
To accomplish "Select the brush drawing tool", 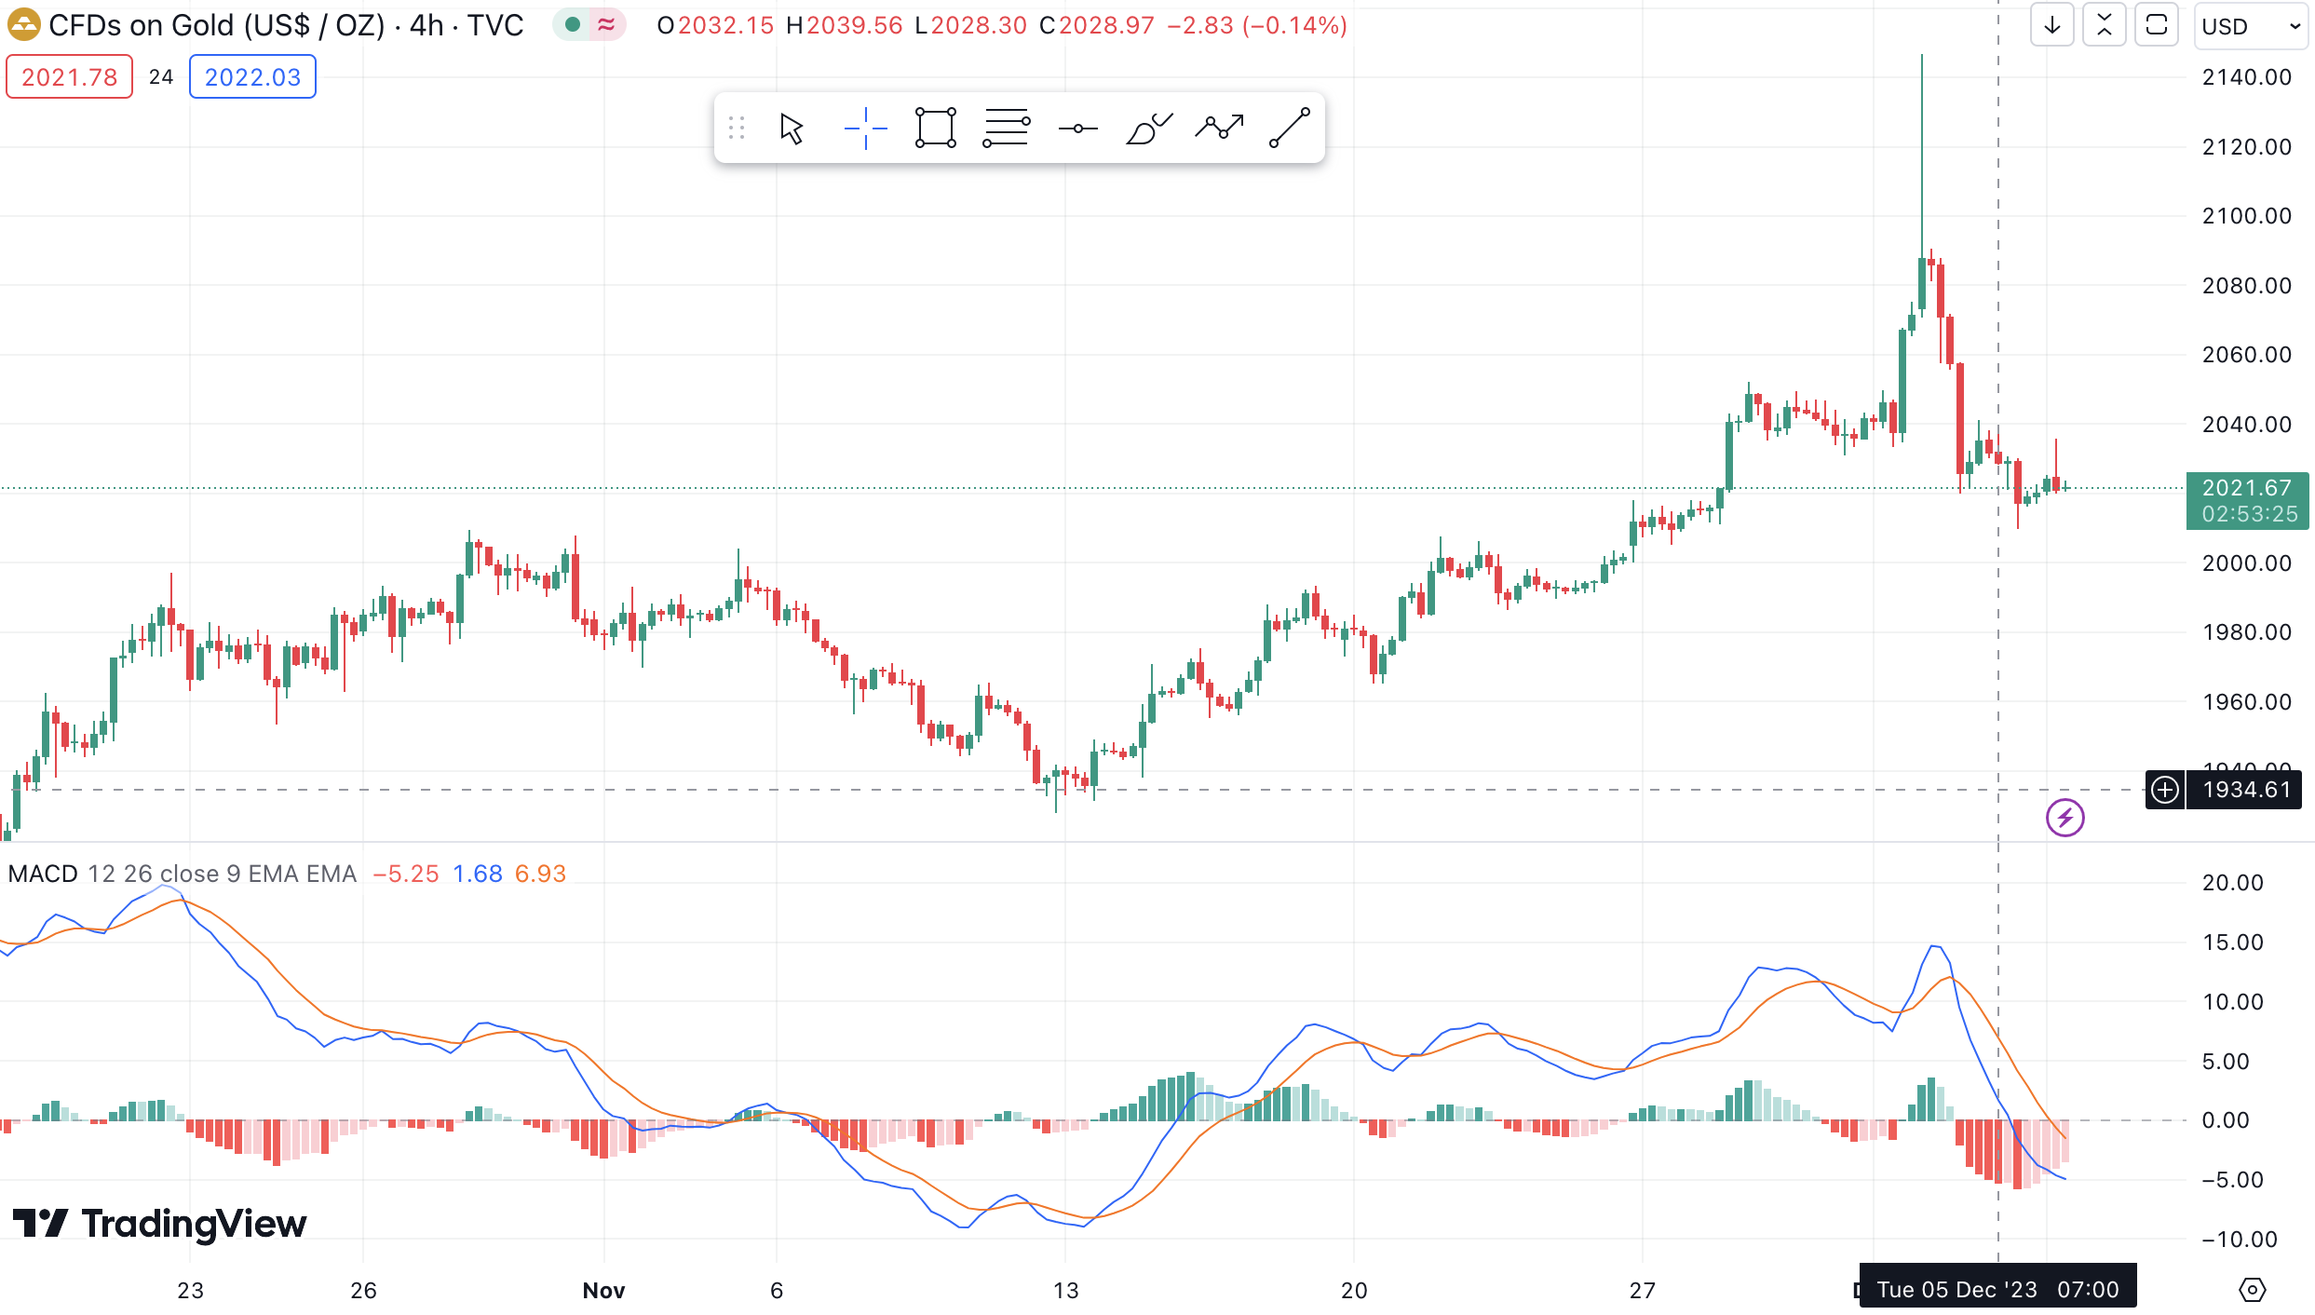I will click(x=1148, y=129).
